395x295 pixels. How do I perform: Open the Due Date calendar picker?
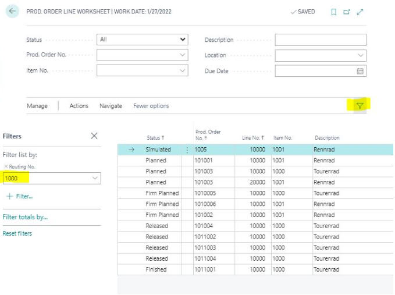click(360, 71)
